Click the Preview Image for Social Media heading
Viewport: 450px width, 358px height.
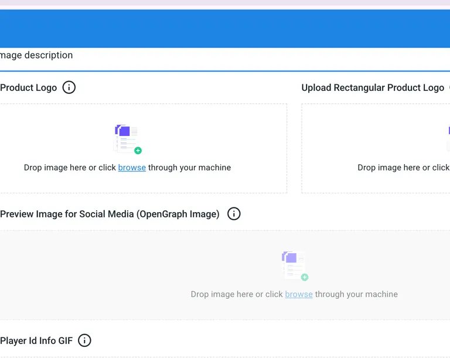110,214
